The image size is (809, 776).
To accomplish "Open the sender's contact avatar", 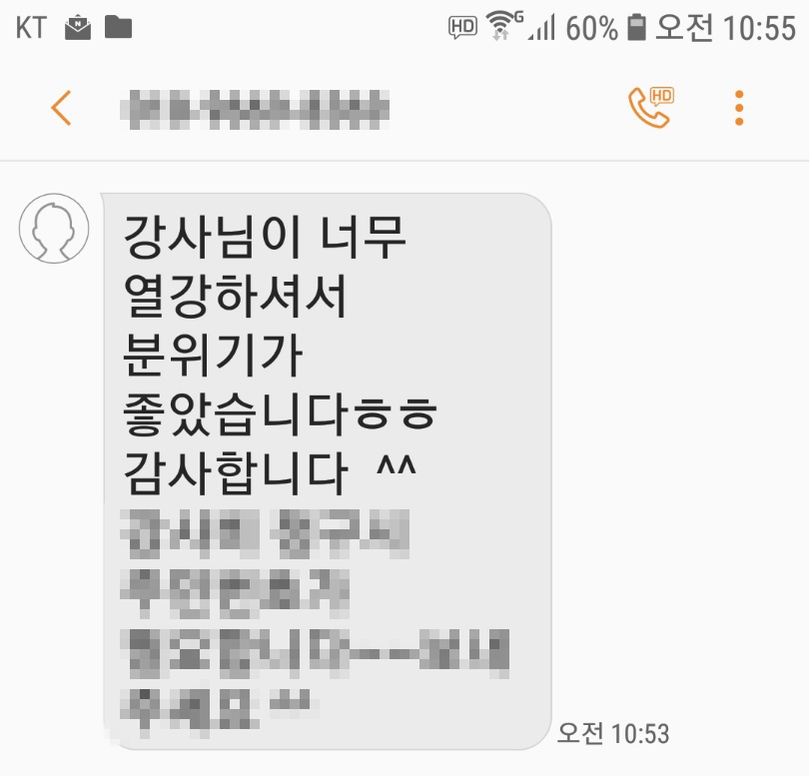I will pos(54,228).
